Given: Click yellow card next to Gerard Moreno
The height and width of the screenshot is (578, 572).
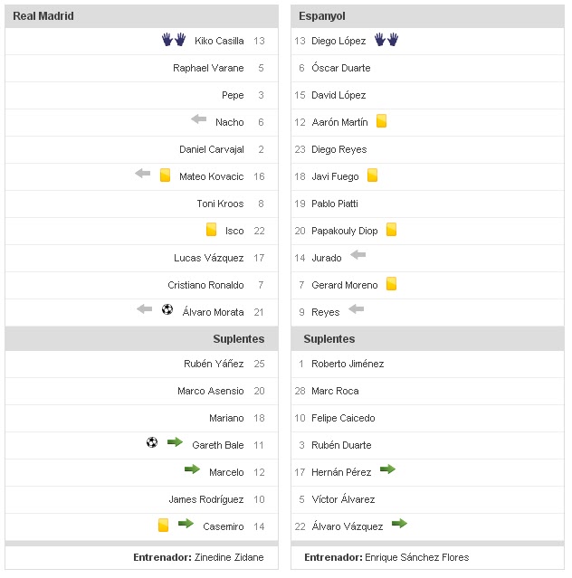Looking at the screenshot, I should coord(392,284).
